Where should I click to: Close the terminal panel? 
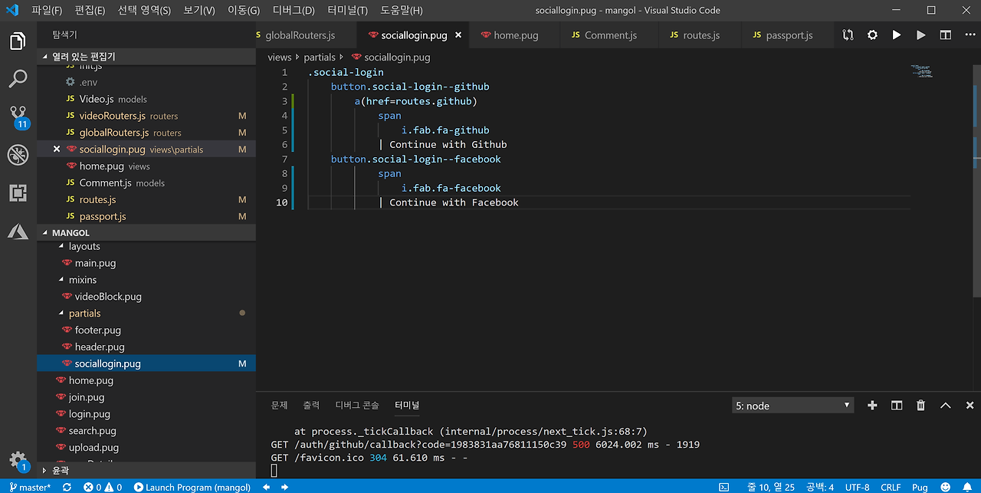[970, 406]
